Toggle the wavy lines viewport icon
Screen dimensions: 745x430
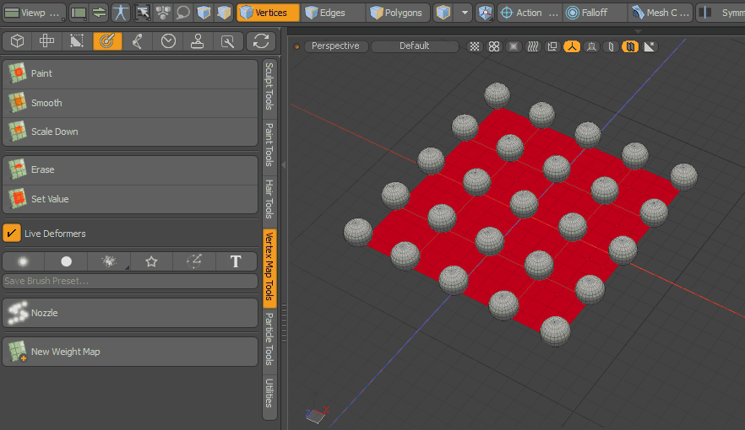coord(533,46)
